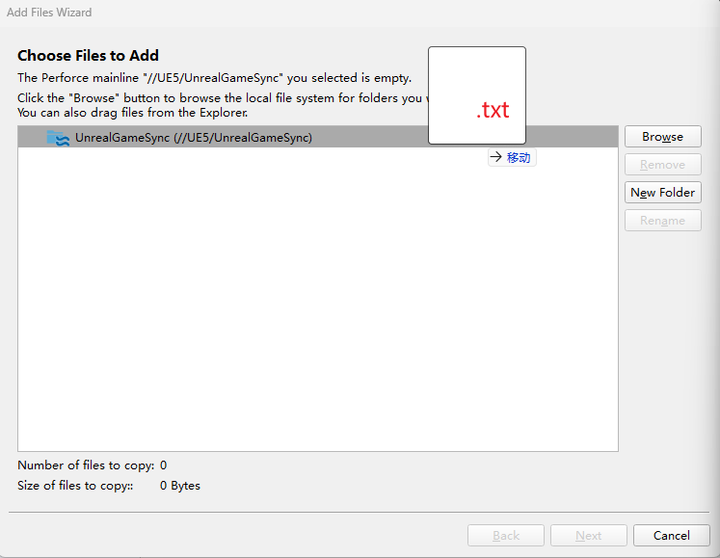Viewport: 720px width, 558px height.
Task: Click the New Folder button
Action: pos(662,192)
